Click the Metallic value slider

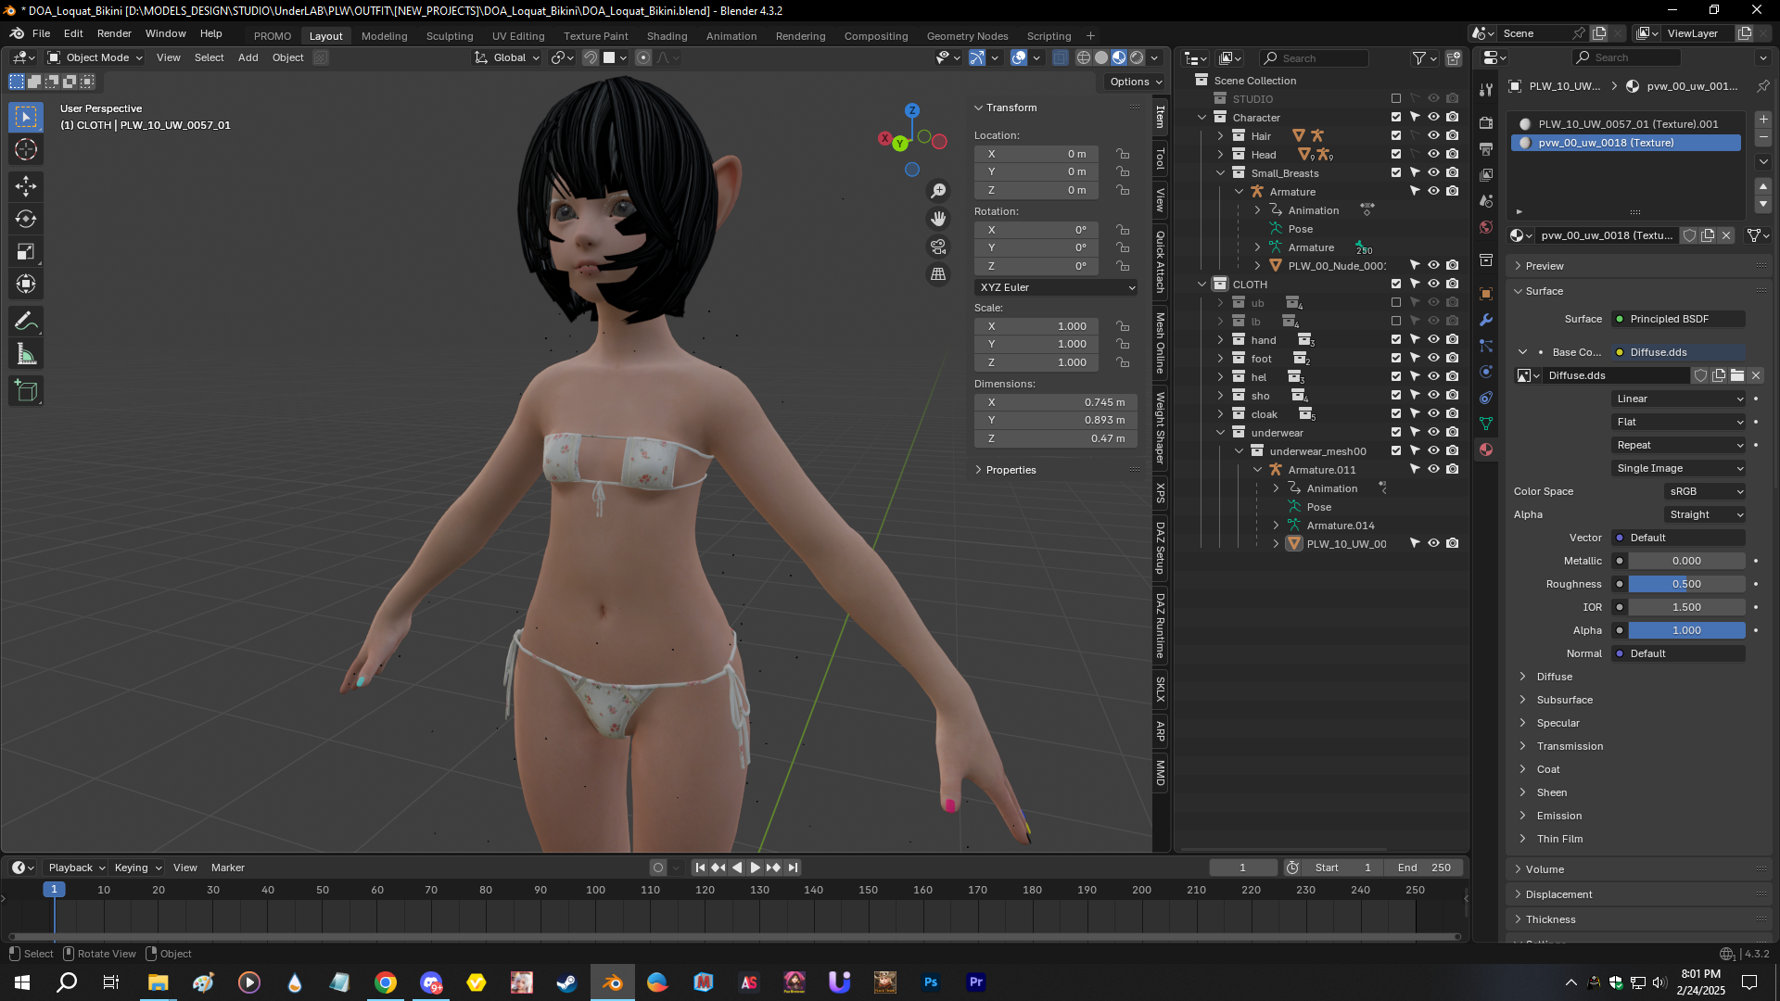click(1686, 561)
